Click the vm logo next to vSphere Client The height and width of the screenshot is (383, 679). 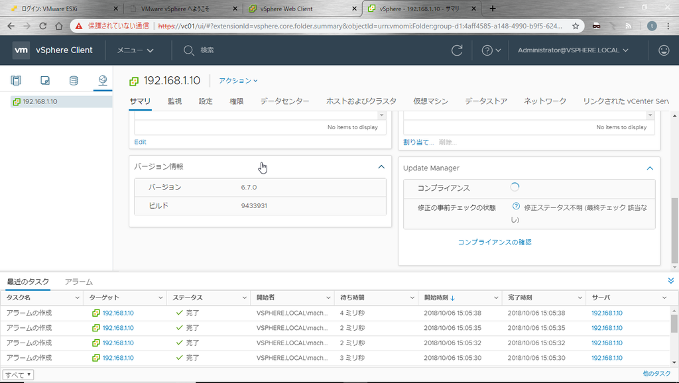coord(21,50)
